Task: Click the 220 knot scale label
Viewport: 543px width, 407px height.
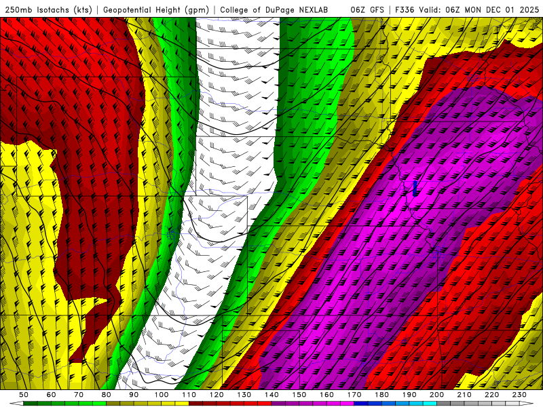Action: 491,395
